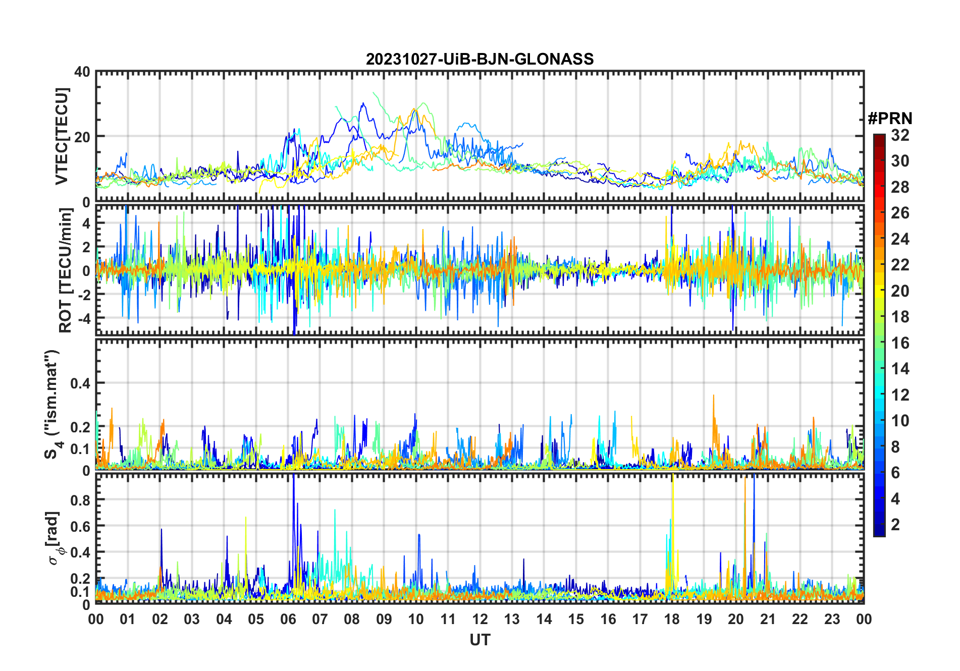Select the 06 hour tick on UT axis
960x671 pixels.
pyautogui.click(x=288, y=619)
